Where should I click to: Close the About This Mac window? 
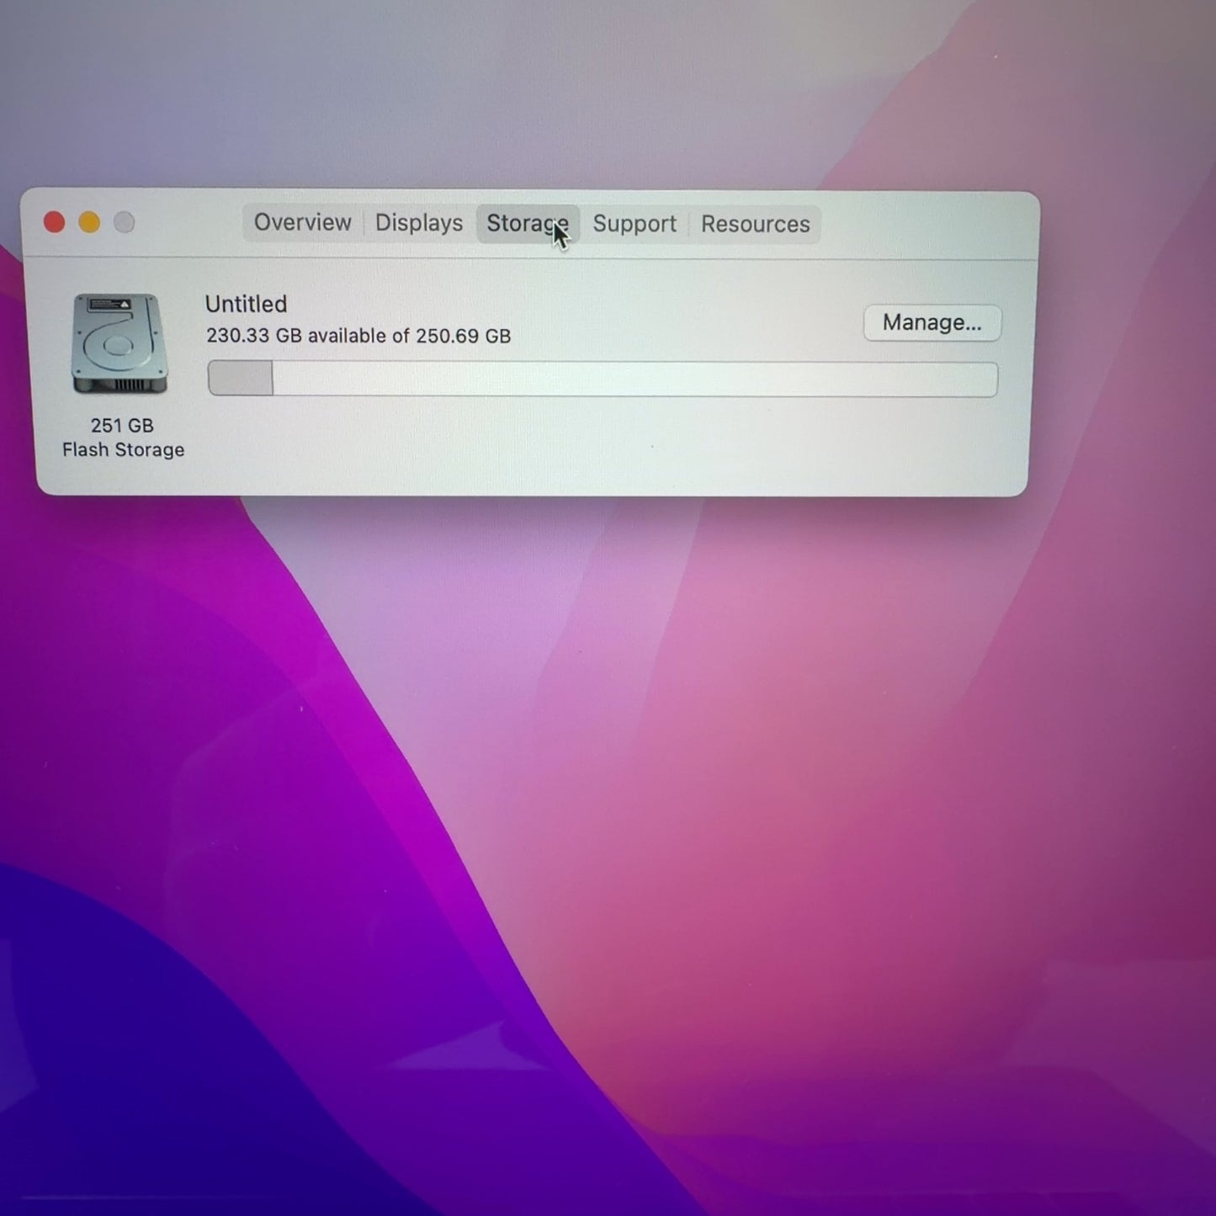(55, 222)
